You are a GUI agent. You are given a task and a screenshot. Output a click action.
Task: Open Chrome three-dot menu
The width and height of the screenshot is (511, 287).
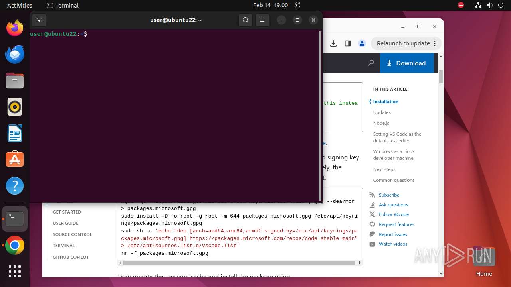[x=435, y=43]
